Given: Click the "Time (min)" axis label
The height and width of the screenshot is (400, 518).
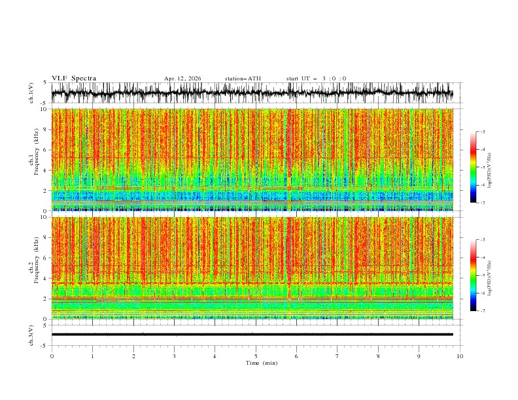Looking at the screenshot, I should point(262,363).
